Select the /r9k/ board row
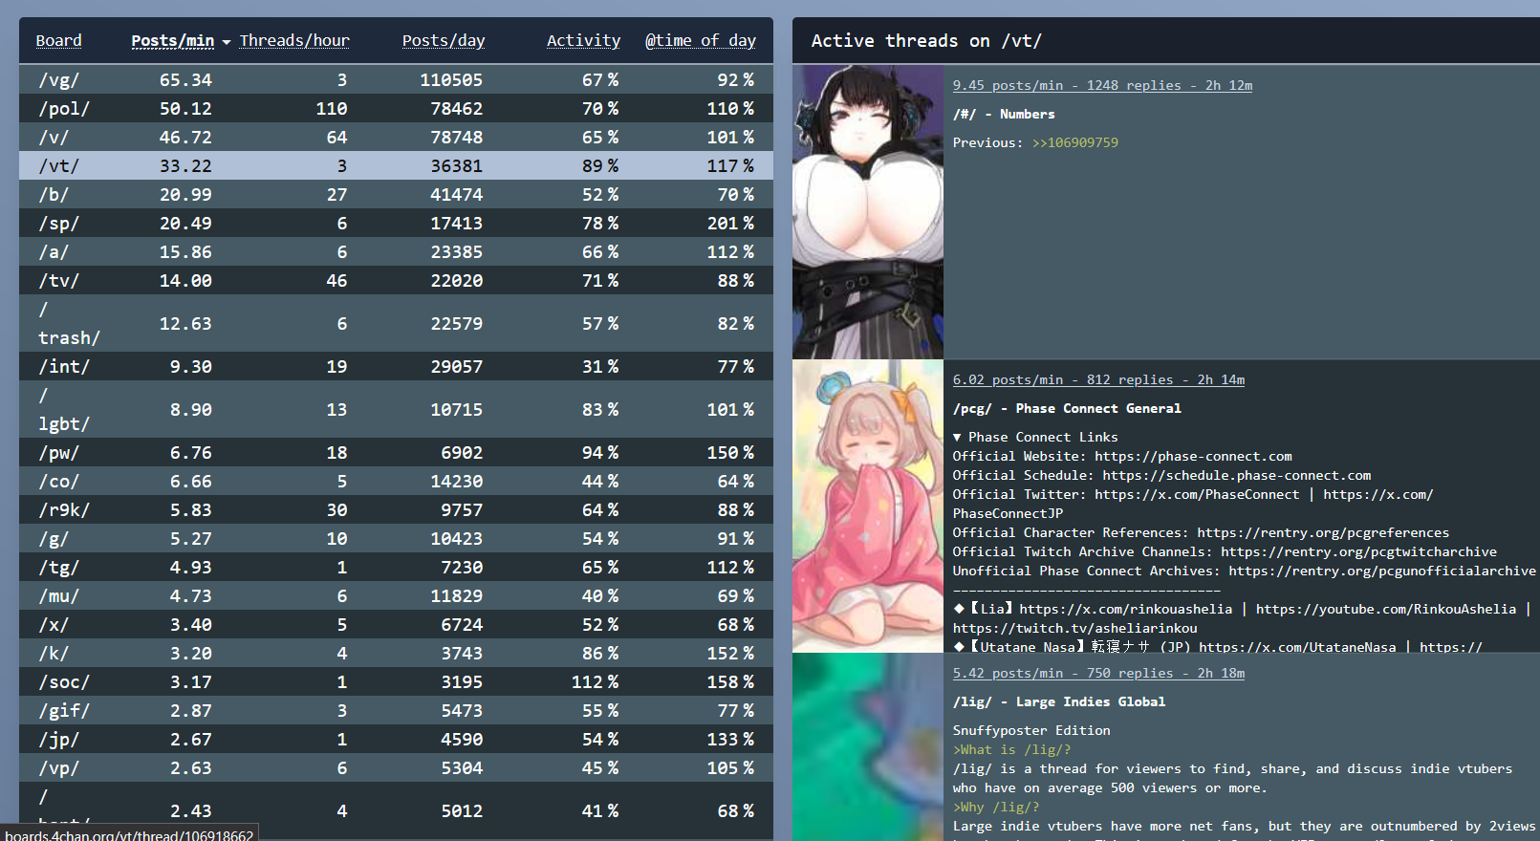 point(396,509)
